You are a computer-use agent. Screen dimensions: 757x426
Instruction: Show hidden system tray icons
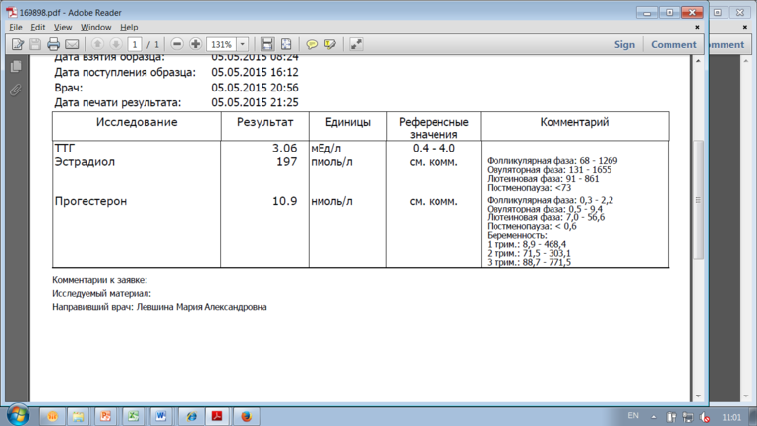click(654, 416)
